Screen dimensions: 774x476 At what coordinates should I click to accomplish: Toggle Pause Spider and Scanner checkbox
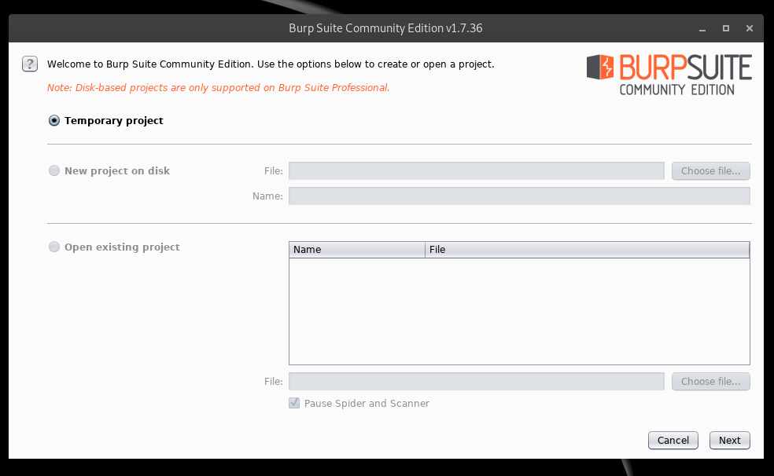[295, 403]
